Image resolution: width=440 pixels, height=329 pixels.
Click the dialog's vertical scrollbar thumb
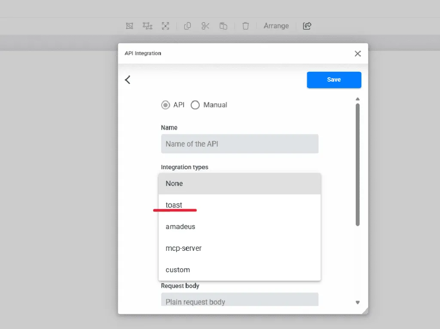pyautogui.click(x=357, y=163)
